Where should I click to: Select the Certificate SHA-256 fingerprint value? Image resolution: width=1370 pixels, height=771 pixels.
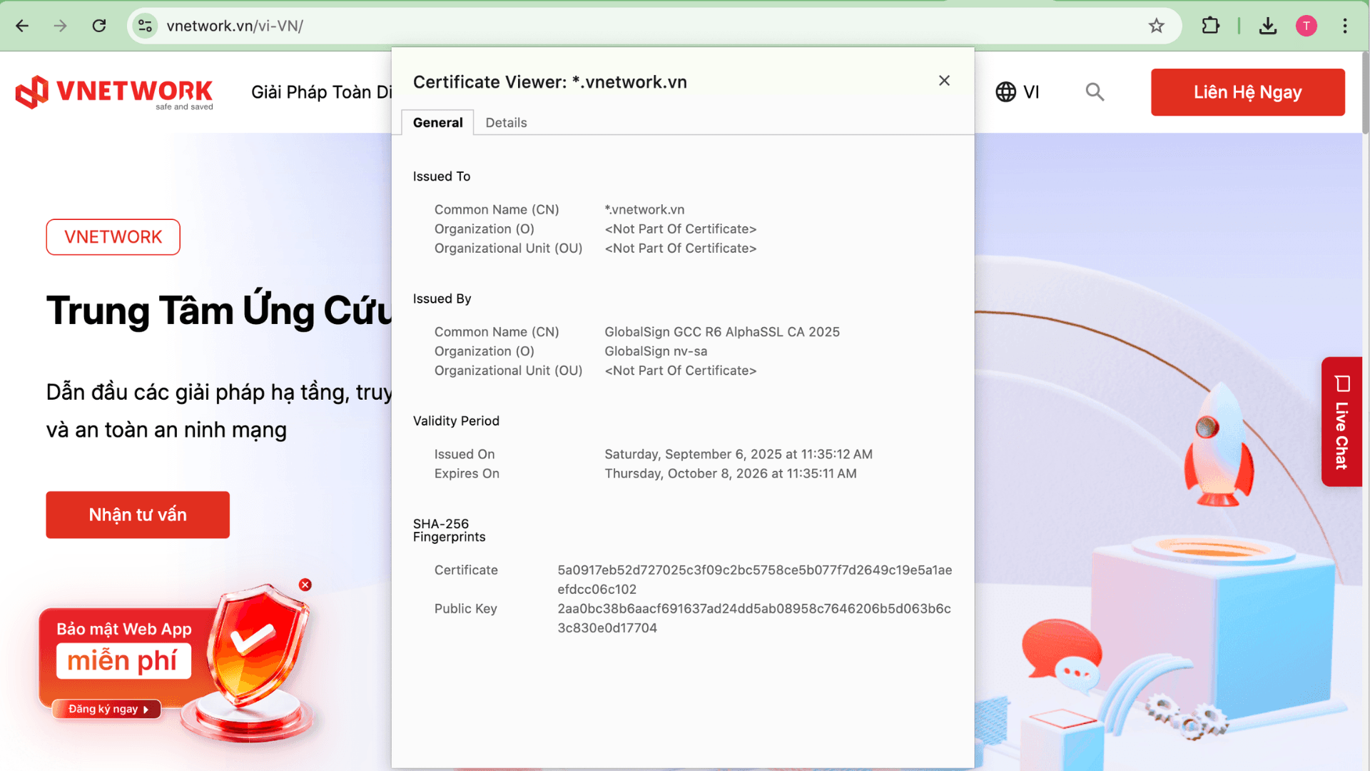tap(755, 580)
